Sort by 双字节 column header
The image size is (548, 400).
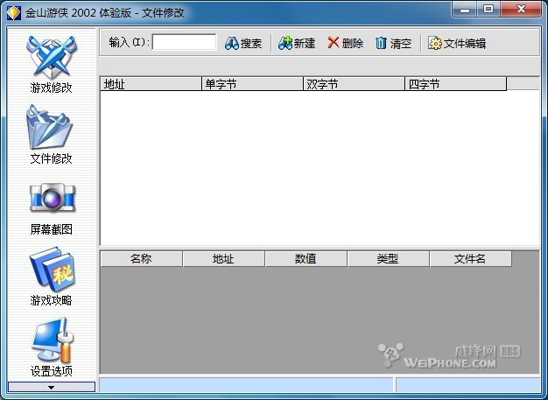[x=354, y=84]
